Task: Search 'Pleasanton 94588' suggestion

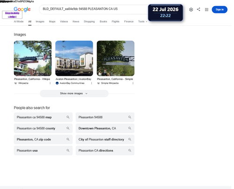Action: coord(105,117)
